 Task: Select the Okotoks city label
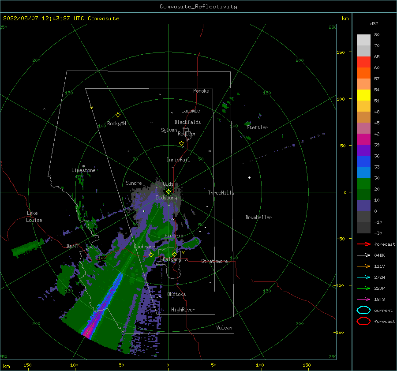(x=176, y=294)
